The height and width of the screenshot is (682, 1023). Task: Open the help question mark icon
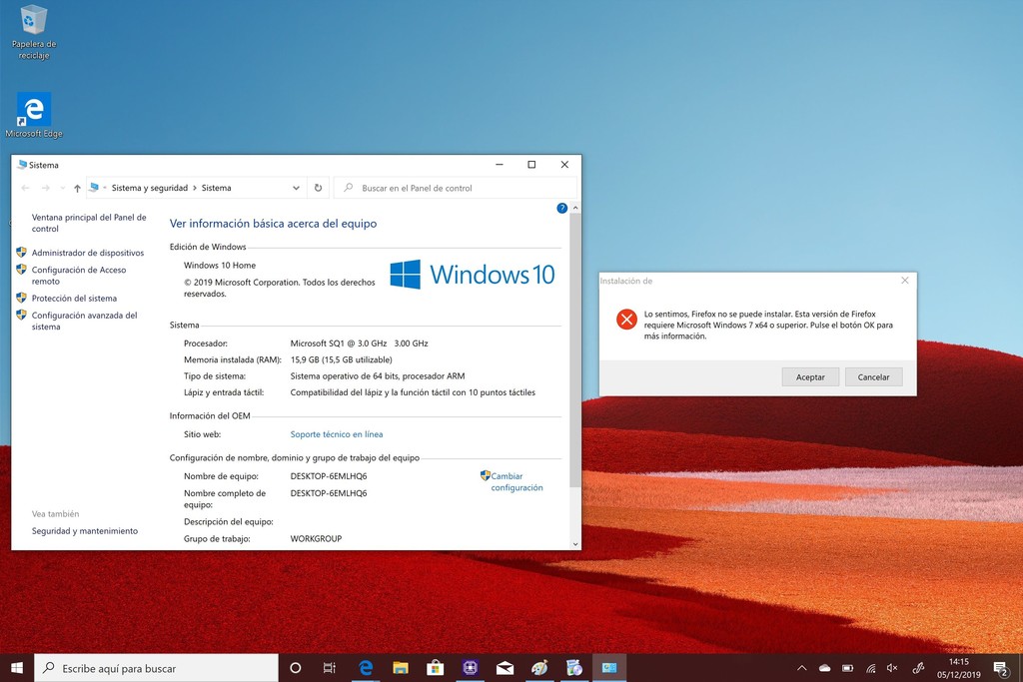coord(561,208)
